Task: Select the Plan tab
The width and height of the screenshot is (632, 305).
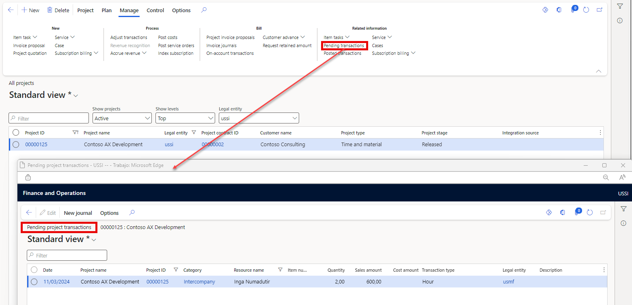Action: [106, 10]
